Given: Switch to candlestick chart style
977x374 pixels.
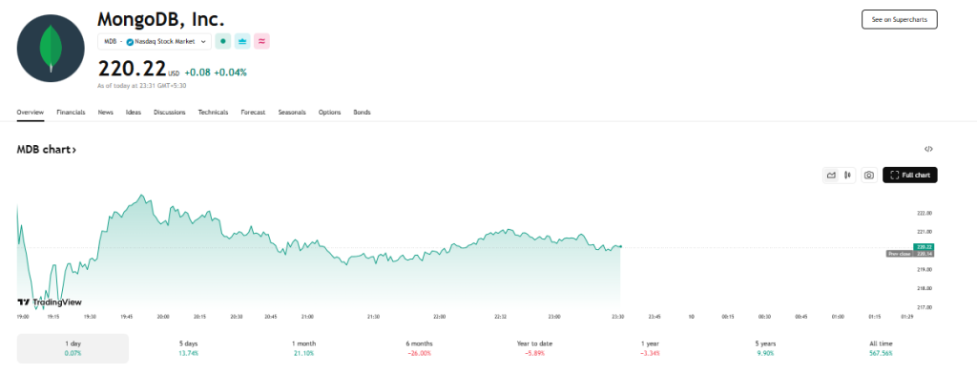Looking at the screenshot, I should click(847, 176).
